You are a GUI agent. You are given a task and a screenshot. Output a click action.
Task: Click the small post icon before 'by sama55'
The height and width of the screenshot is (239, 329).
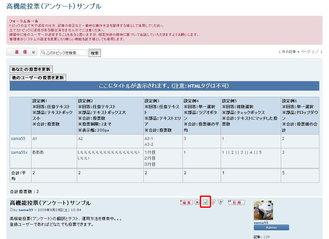click(11, 210)
